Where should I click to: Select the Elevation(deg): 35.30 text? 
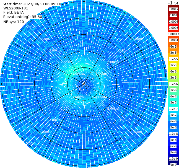pyautogui.click(x=23, y=17)
